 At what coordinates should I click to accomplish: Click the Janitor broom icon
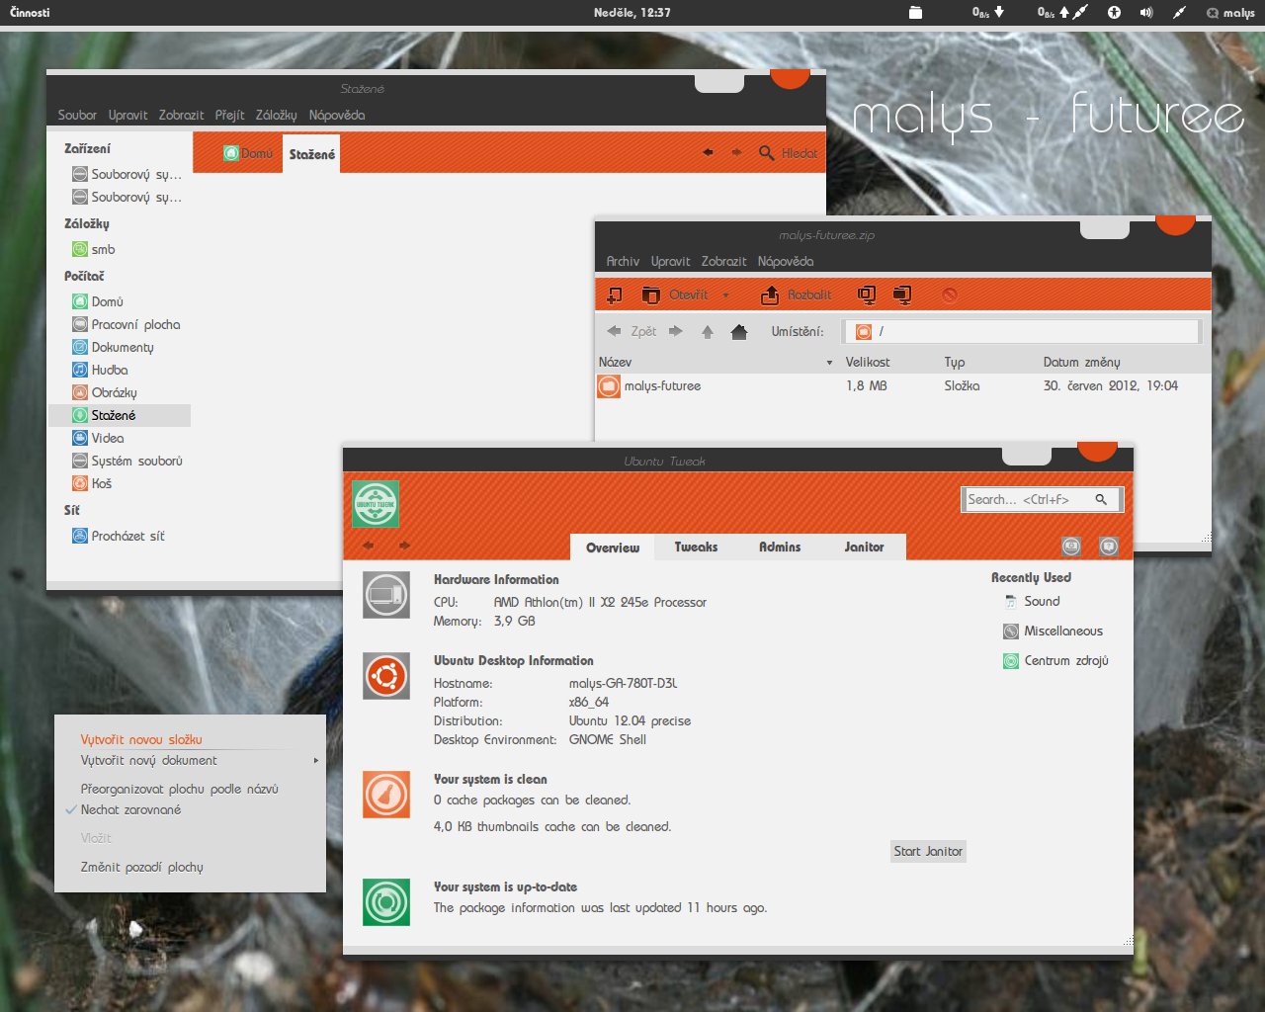tap(385, 795)
